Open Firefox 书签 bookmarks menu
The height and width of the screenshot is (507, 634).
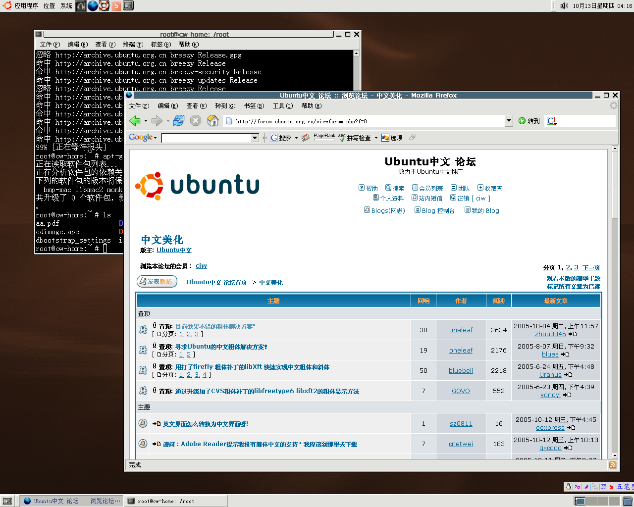(254, 105)
